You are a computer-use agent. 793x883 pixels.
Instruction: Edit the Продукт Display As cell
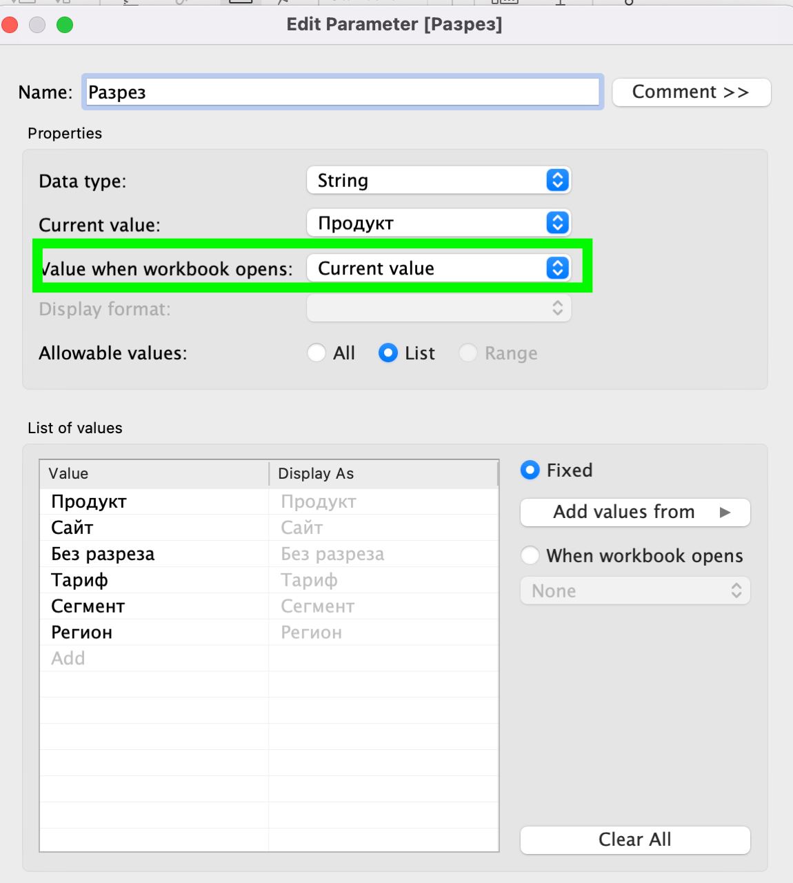click(x=383, y=502)
